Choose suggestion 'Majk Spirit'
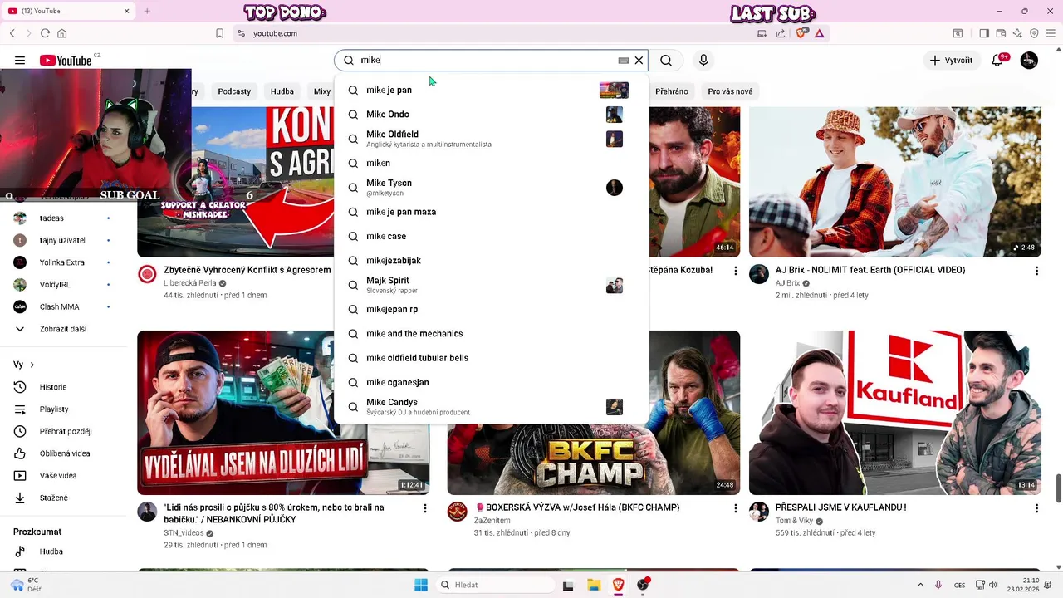This screenshot has height=598, width=1063. coord(491,285)
